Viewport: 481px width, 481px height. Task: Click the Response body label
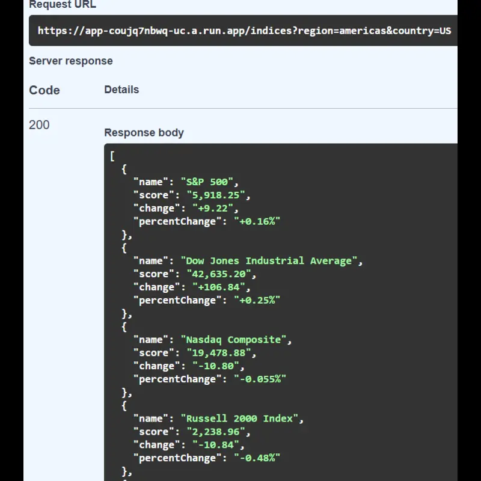(144, 132)
